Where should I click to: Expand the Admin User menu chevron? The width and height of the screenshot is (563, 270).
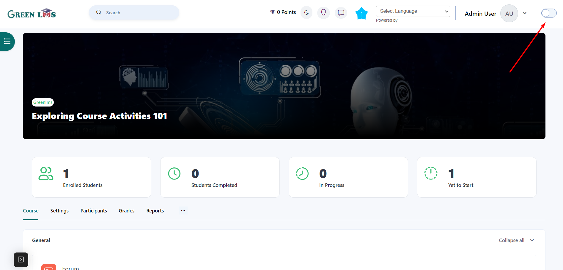click(525, 13)
